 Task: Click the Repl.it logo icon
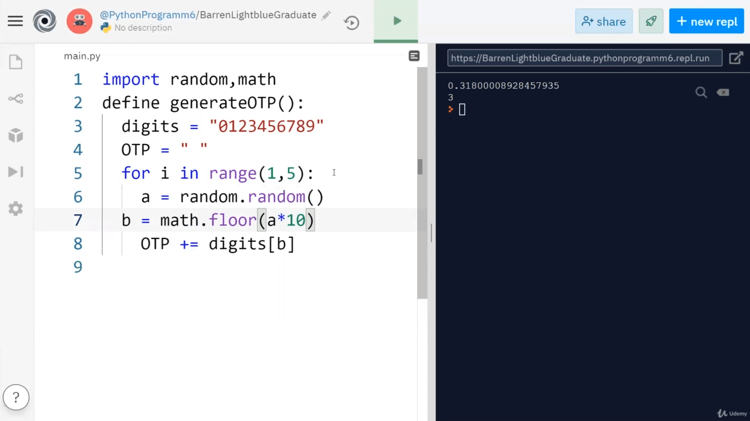click(45, 21)
